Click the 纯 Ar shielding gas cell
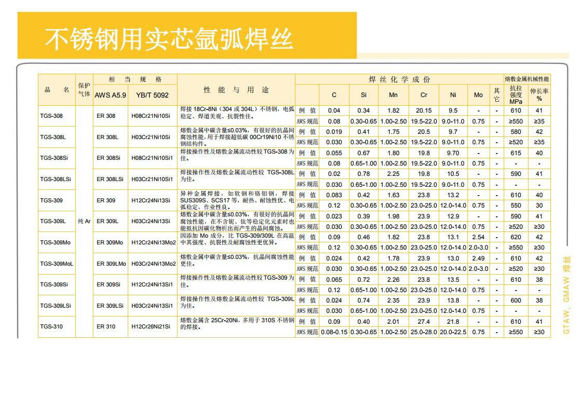The image size is (581, 412). (x=84, y=221)
